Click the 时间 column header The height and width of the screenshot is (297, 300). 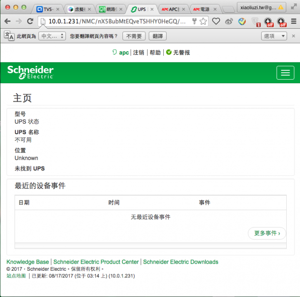coord(114,202)
